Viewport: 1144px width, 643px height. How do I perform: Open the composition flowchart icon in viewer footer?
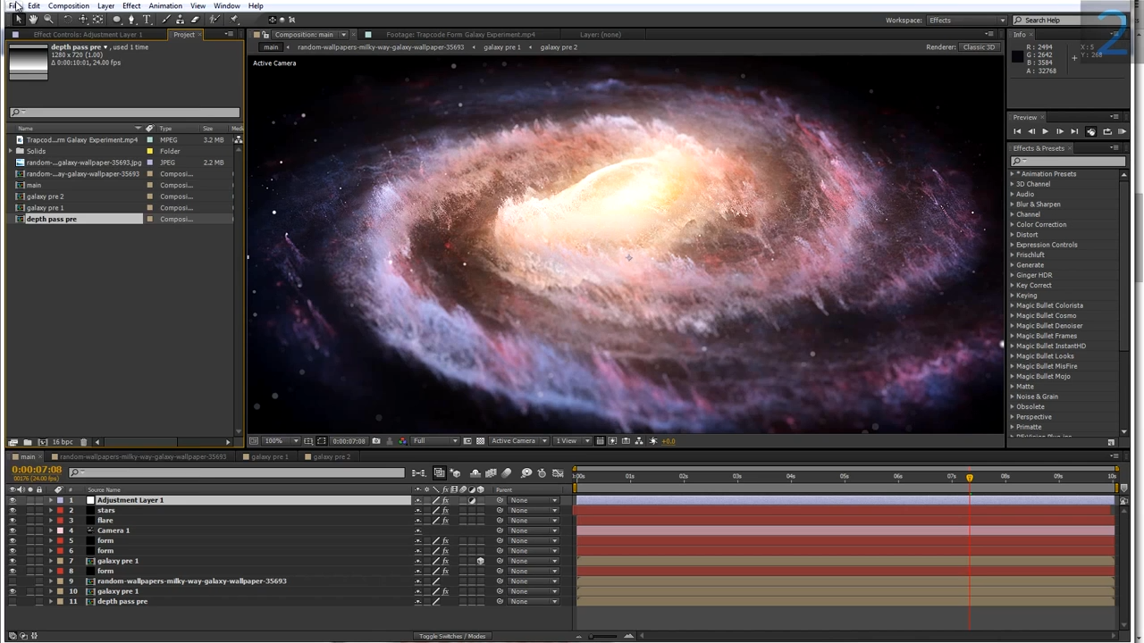[x=640, y=440]
